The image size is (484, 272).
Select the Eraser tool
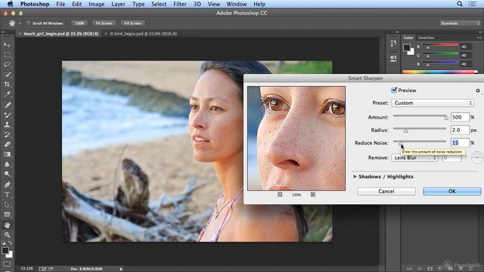coord(7,144)
